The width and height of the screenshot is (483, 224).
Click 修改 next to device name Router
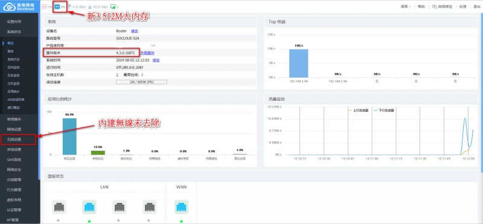click(134, 31)
